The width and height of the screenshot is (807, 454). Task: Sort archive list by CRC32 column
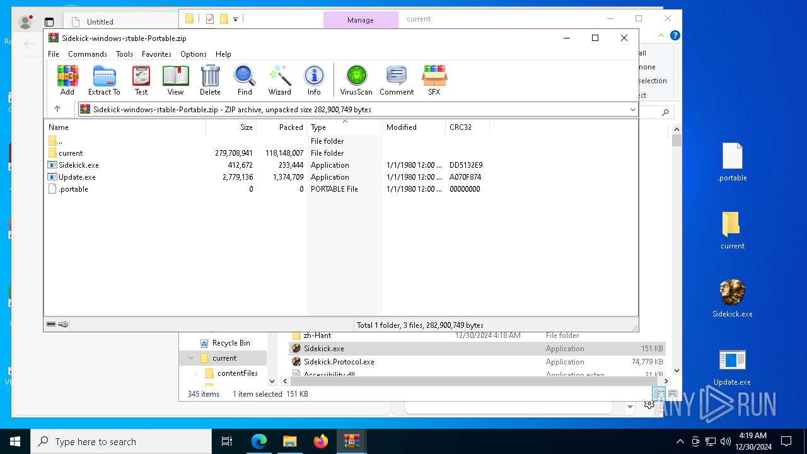pos(468,127)
